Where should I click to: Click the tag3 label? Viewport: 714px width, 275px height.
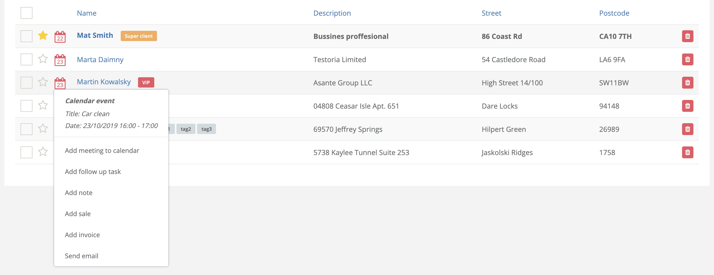point(207,129)
